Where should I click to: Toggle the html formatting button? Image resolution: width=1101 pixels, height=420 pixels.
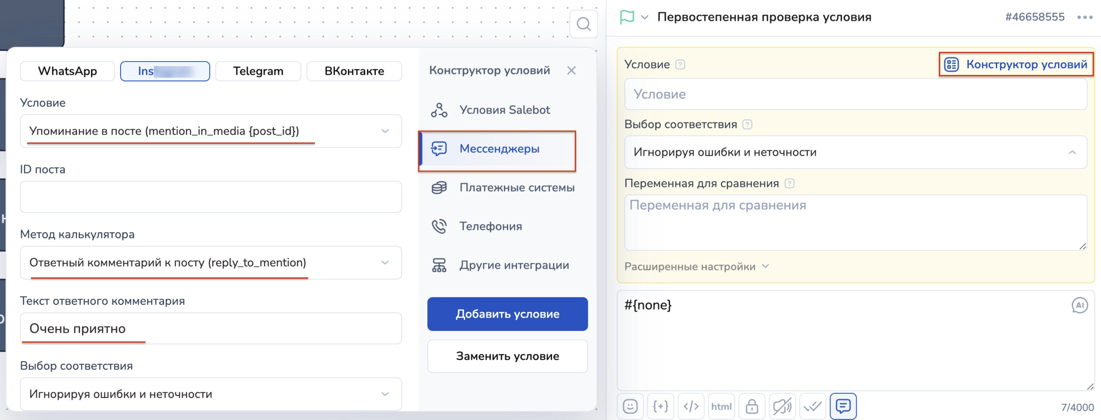721,406
